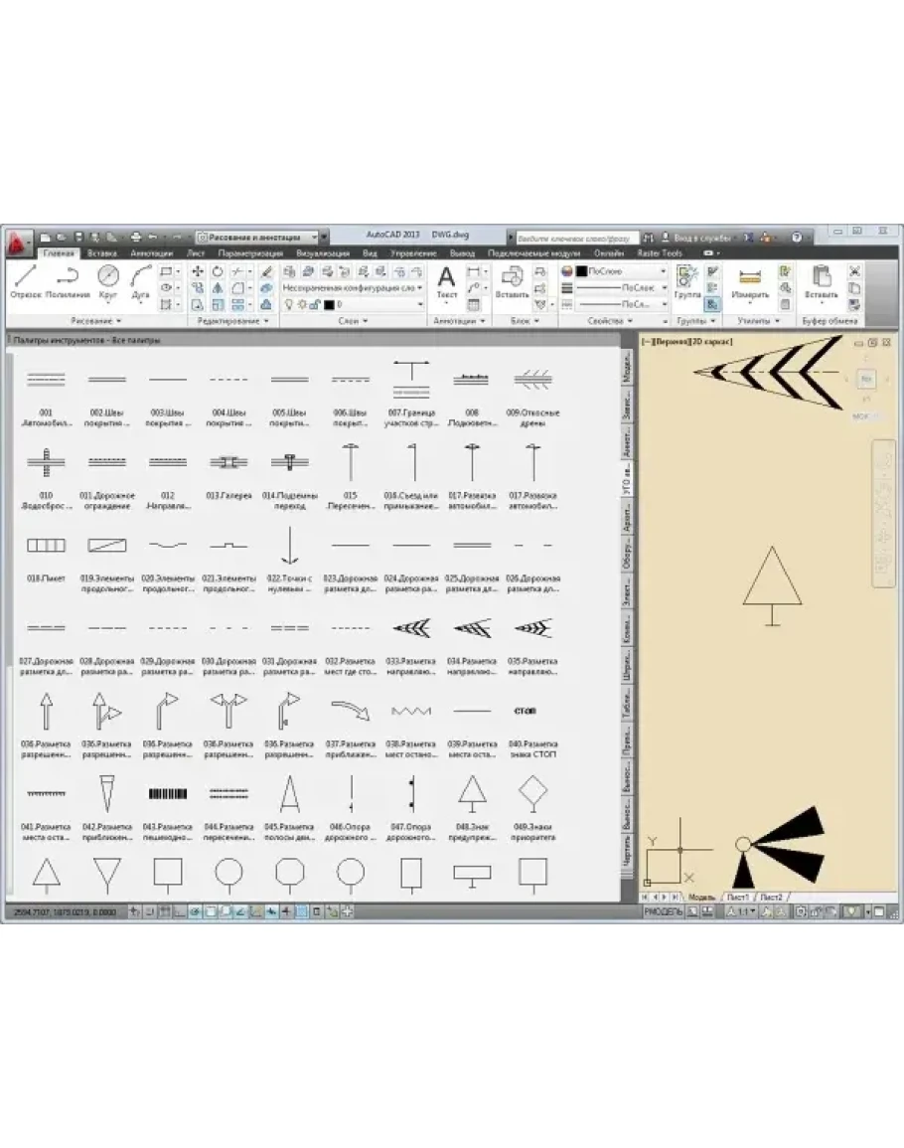Activate the Текст annotation tool
Screen dimensions: 904x1148
pos(447,281)
